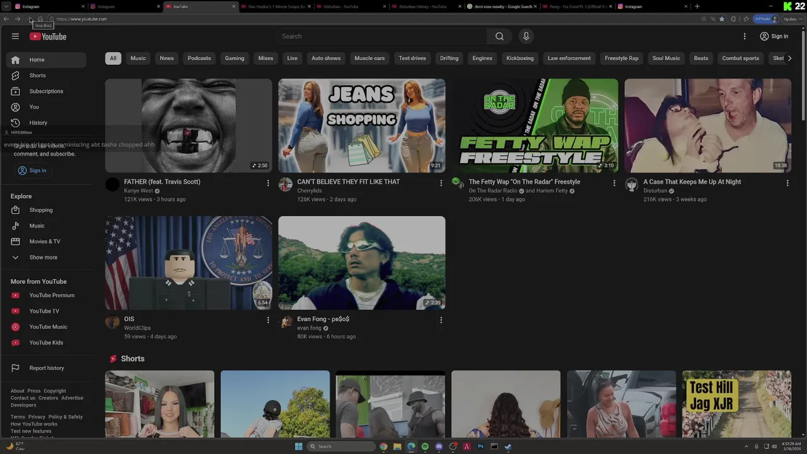807x454 pixels.
Task: Open Photoshop from the taskbar
Action: coord(480,446)
